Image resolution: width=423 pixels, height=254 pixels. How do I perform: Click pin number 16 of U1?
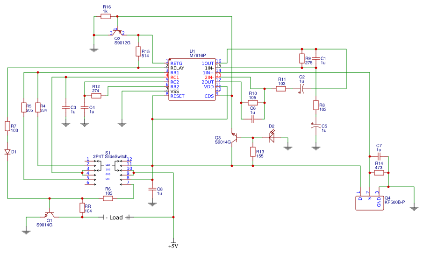click(219, 61)
